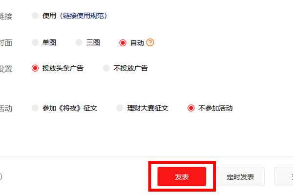Open the 链接使用规范 link

[x=84, y=16]
